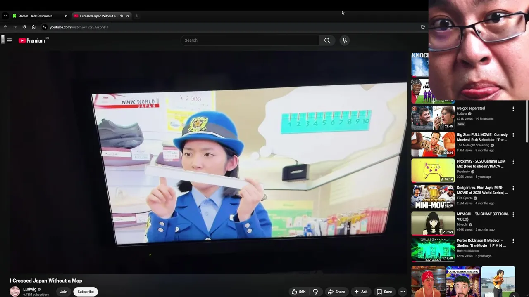Open "Porter Robinson & Madeon - Shelter" title

(481, 243)
